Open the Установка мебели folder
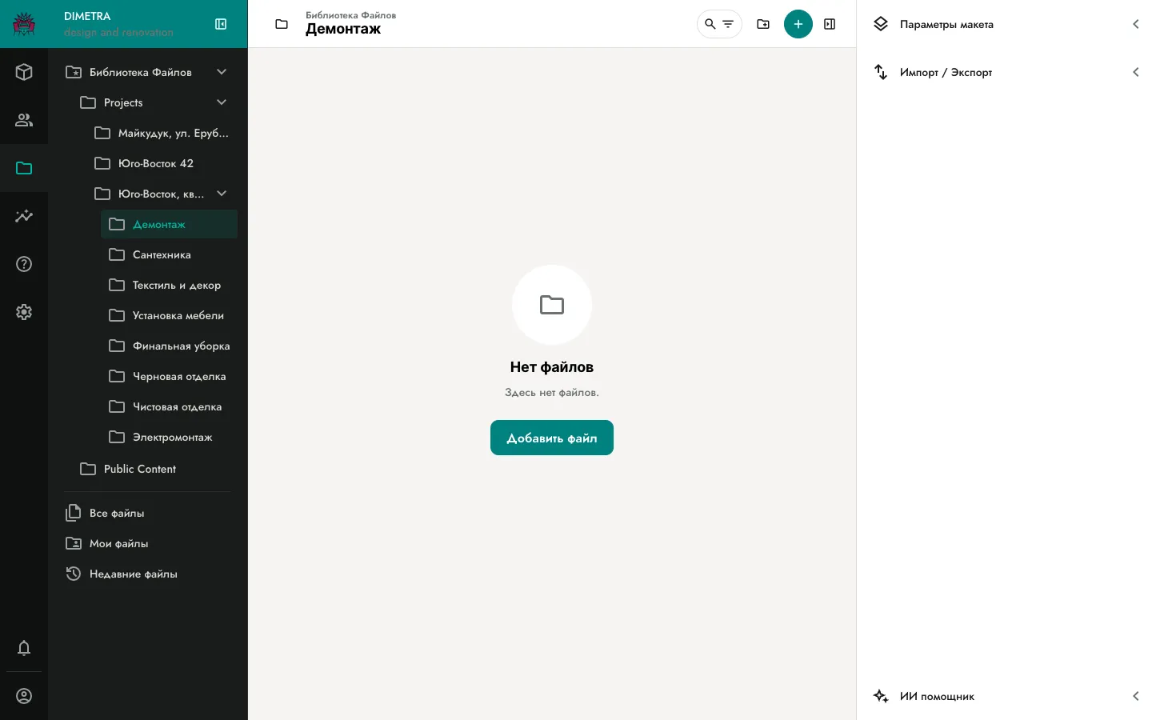The height and width of the screenshot is (720, 1152). point(169,315)
